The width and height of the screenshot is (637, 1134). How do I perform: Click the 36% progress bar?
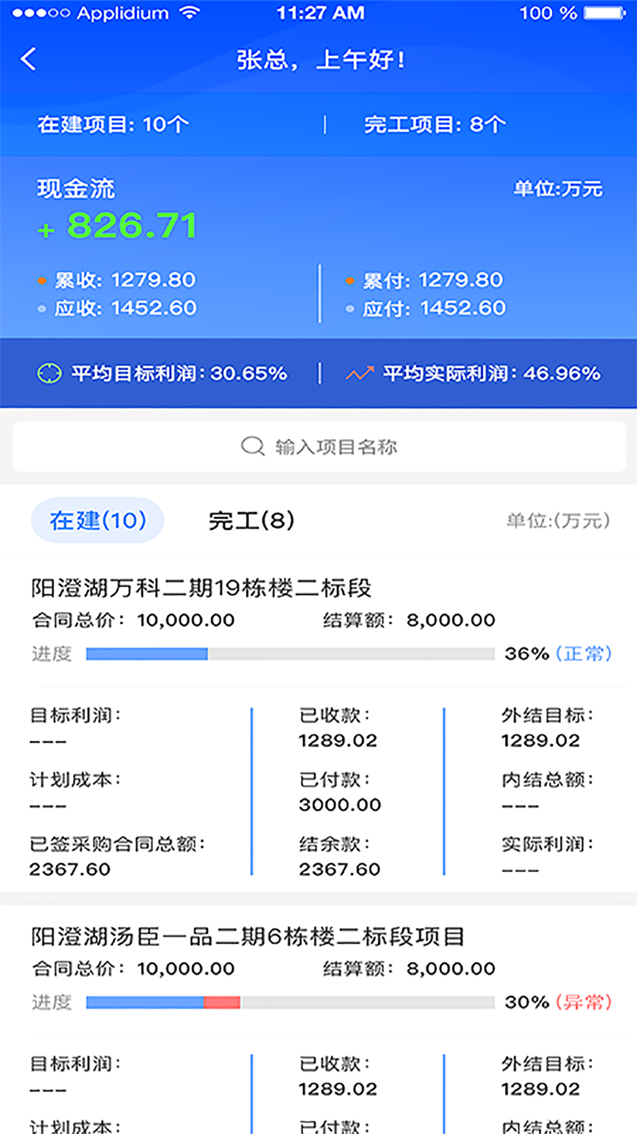point(290,654)
